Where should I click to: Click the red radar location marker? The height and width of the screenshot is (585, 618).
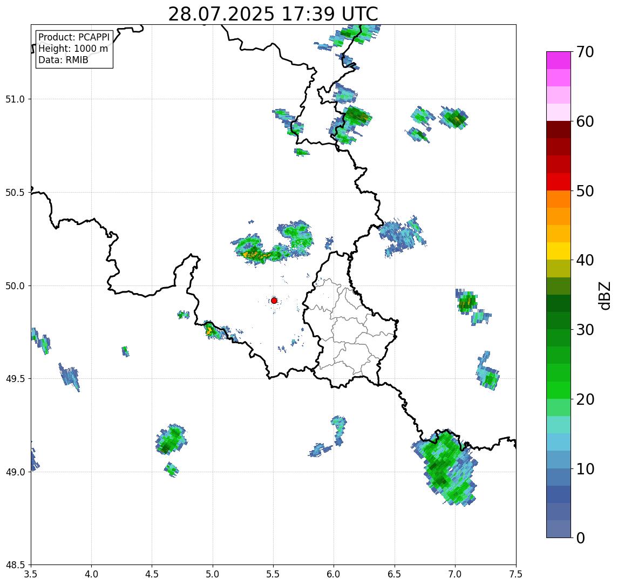(x=274, y=301)
